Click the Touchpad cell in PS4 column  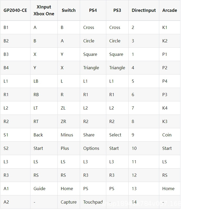click(93, 202)
